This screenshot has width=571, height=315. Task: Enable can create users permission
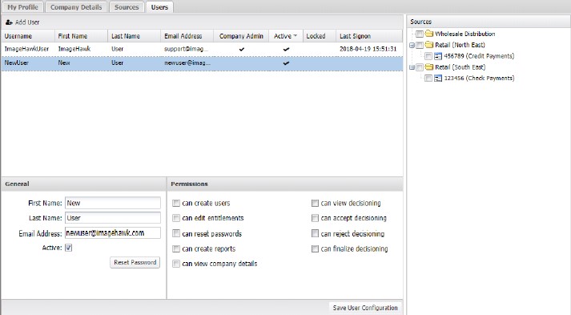[176, 203]
